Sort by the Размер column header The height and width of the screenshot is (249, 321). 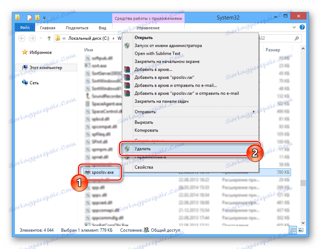(273, 50)
